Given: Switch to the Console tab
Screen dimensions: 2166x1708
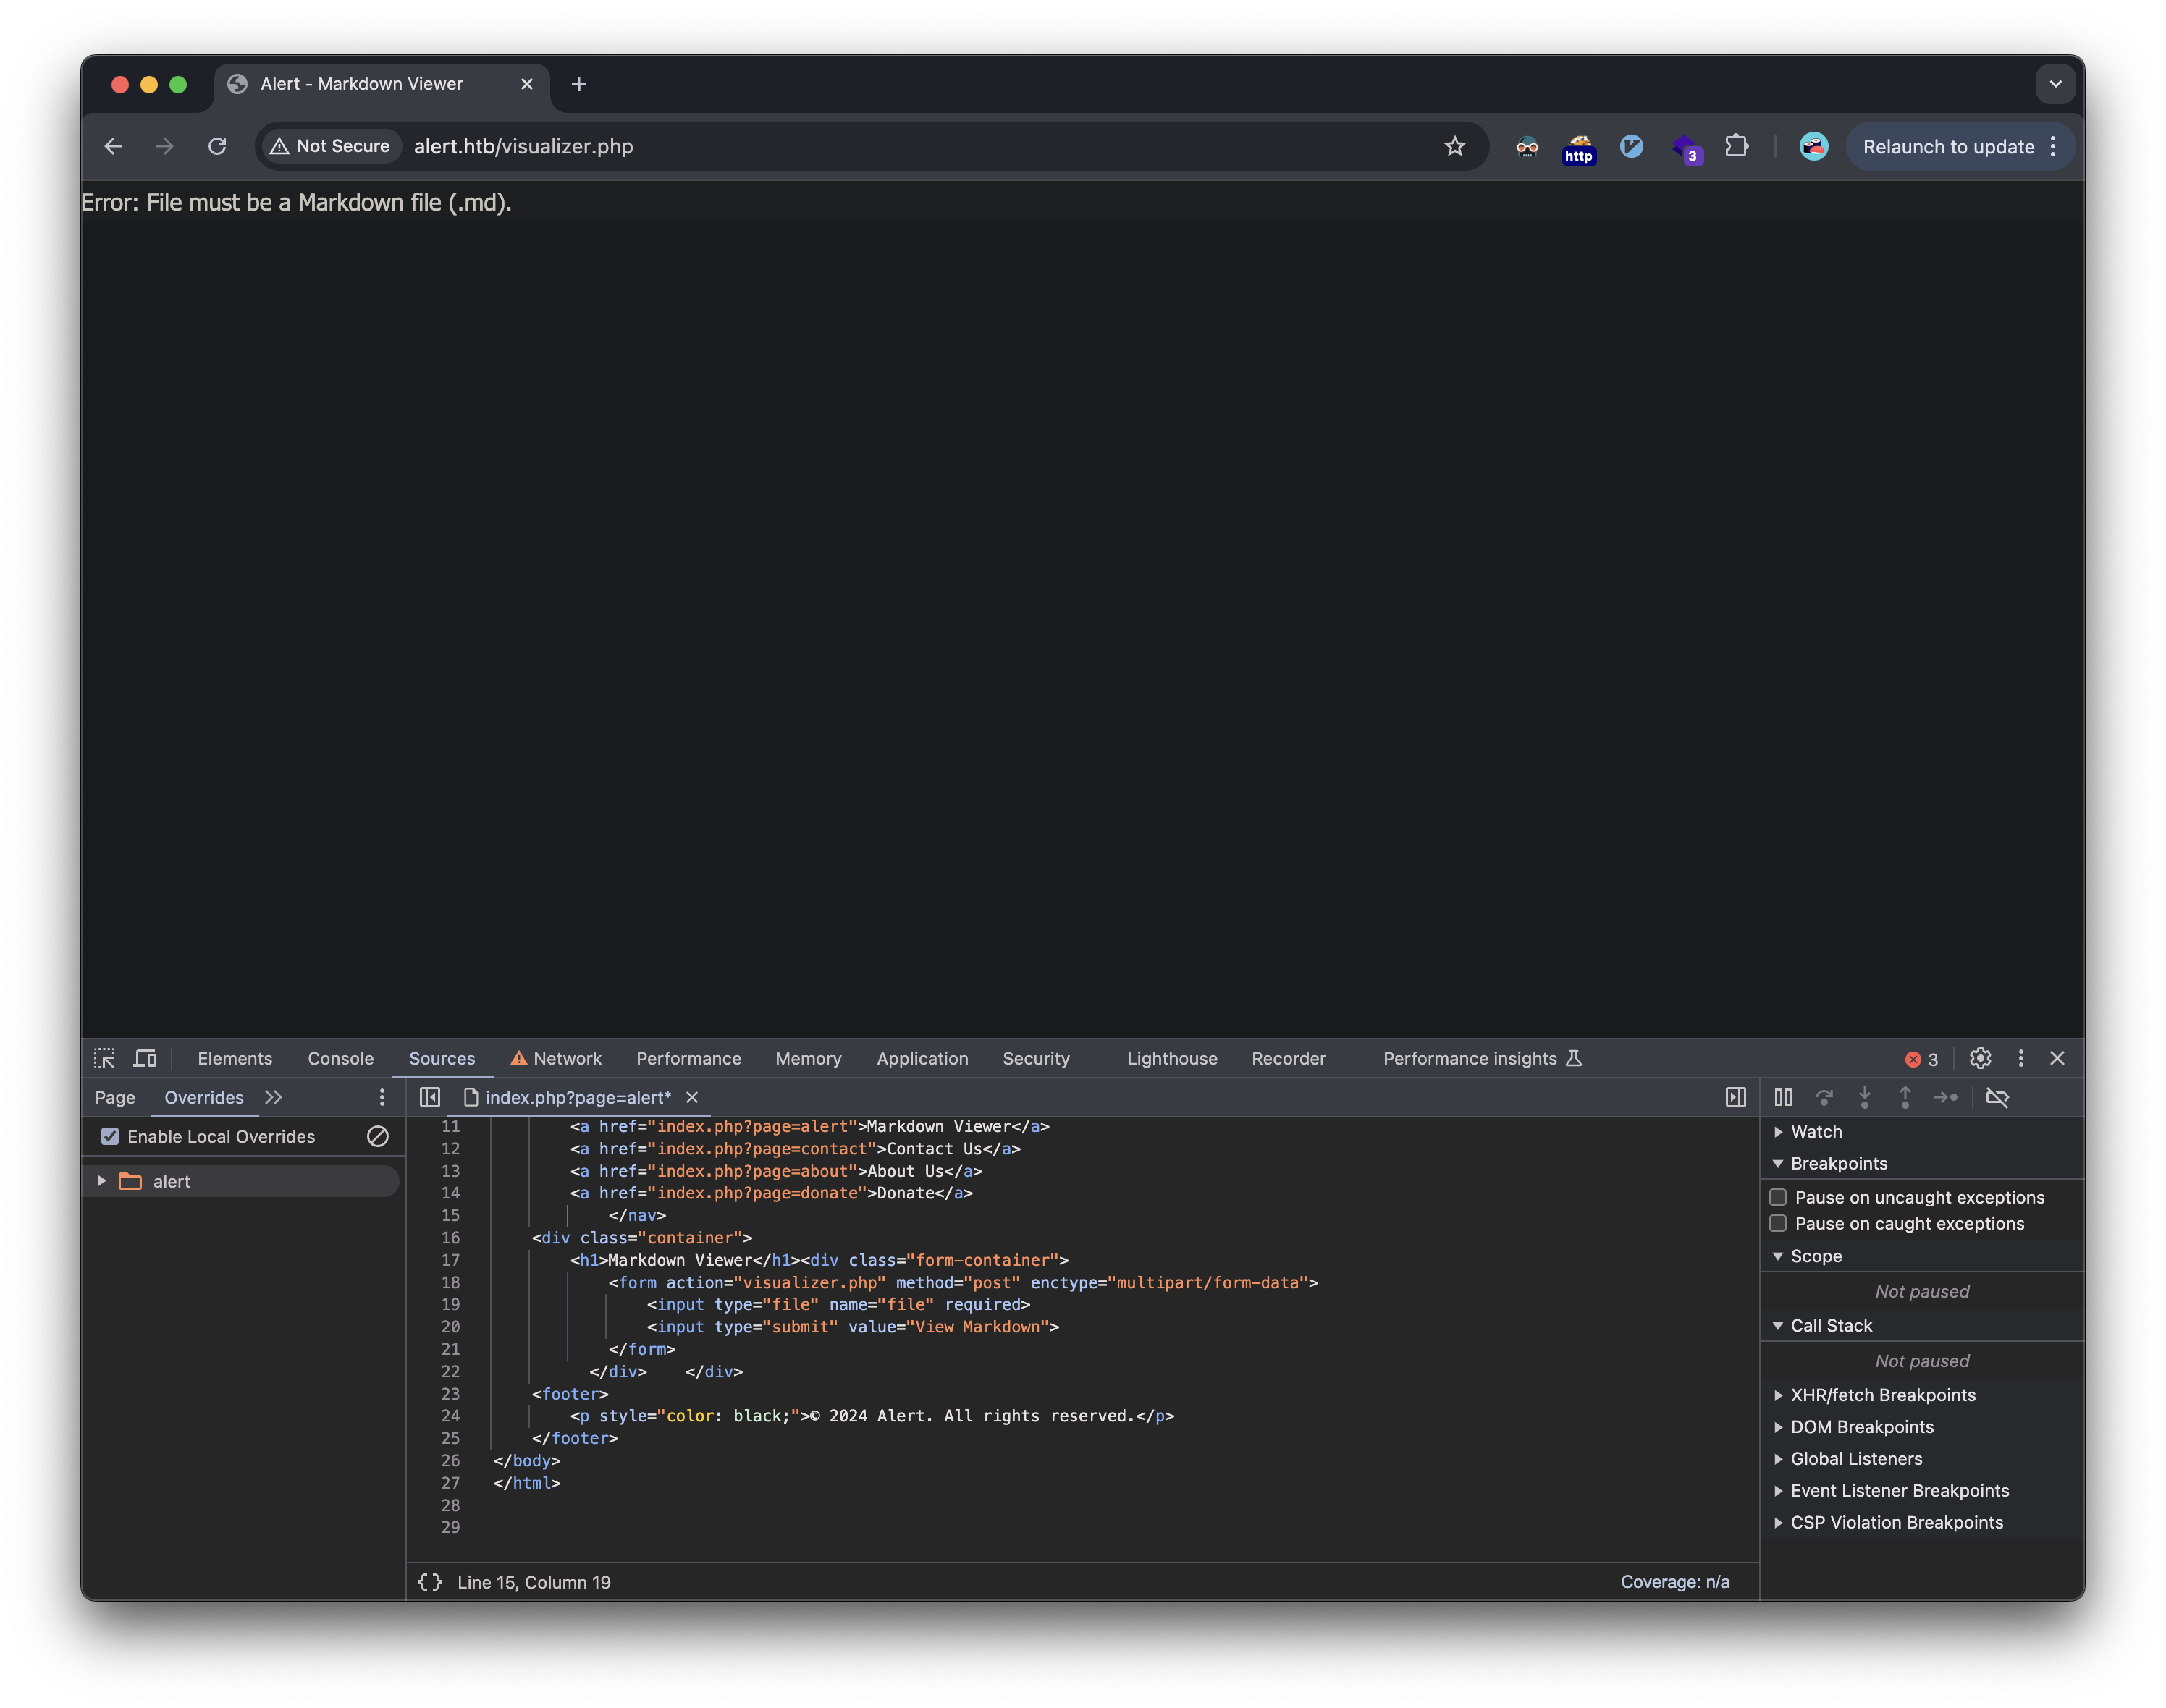Looking at the screenshot, I should (340, 1058).
